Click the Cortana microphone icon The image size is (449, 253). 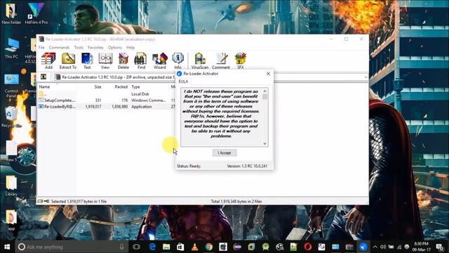click(x=121, y=247)
